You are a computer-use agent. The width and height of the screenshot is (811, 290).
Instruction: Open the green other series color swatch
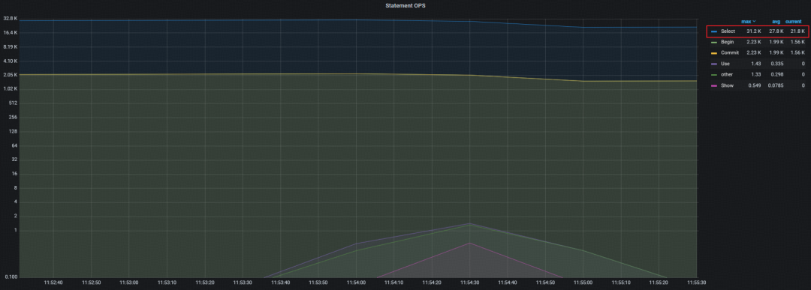coord(714,74)
